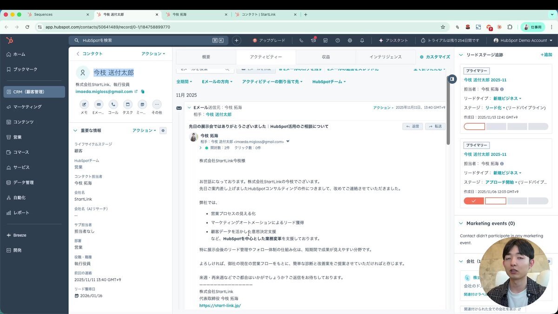
Task: Open the アクション dropdown for the contact
Action: click(153, 53)
